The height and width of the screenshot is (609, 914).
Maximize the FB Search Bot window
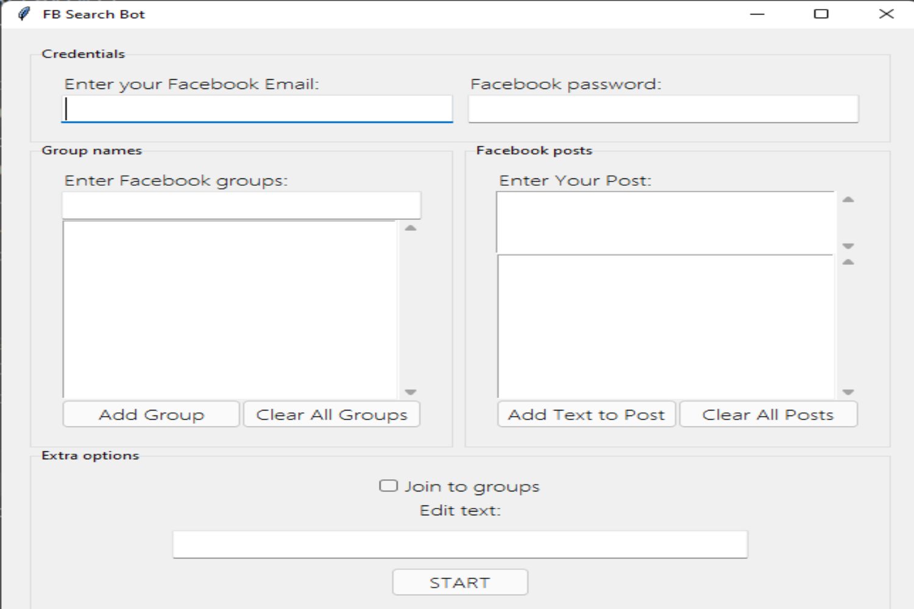821,14
